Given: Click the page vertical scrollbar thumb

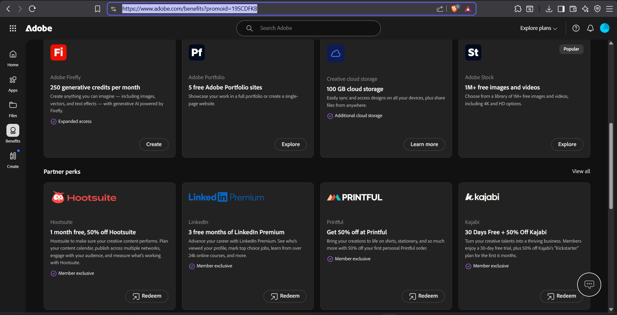Looking at the screenshot, I should coord(611,166).
